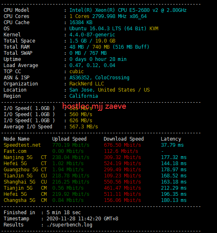Click the CPU Model value text

(x=128, y=10)
